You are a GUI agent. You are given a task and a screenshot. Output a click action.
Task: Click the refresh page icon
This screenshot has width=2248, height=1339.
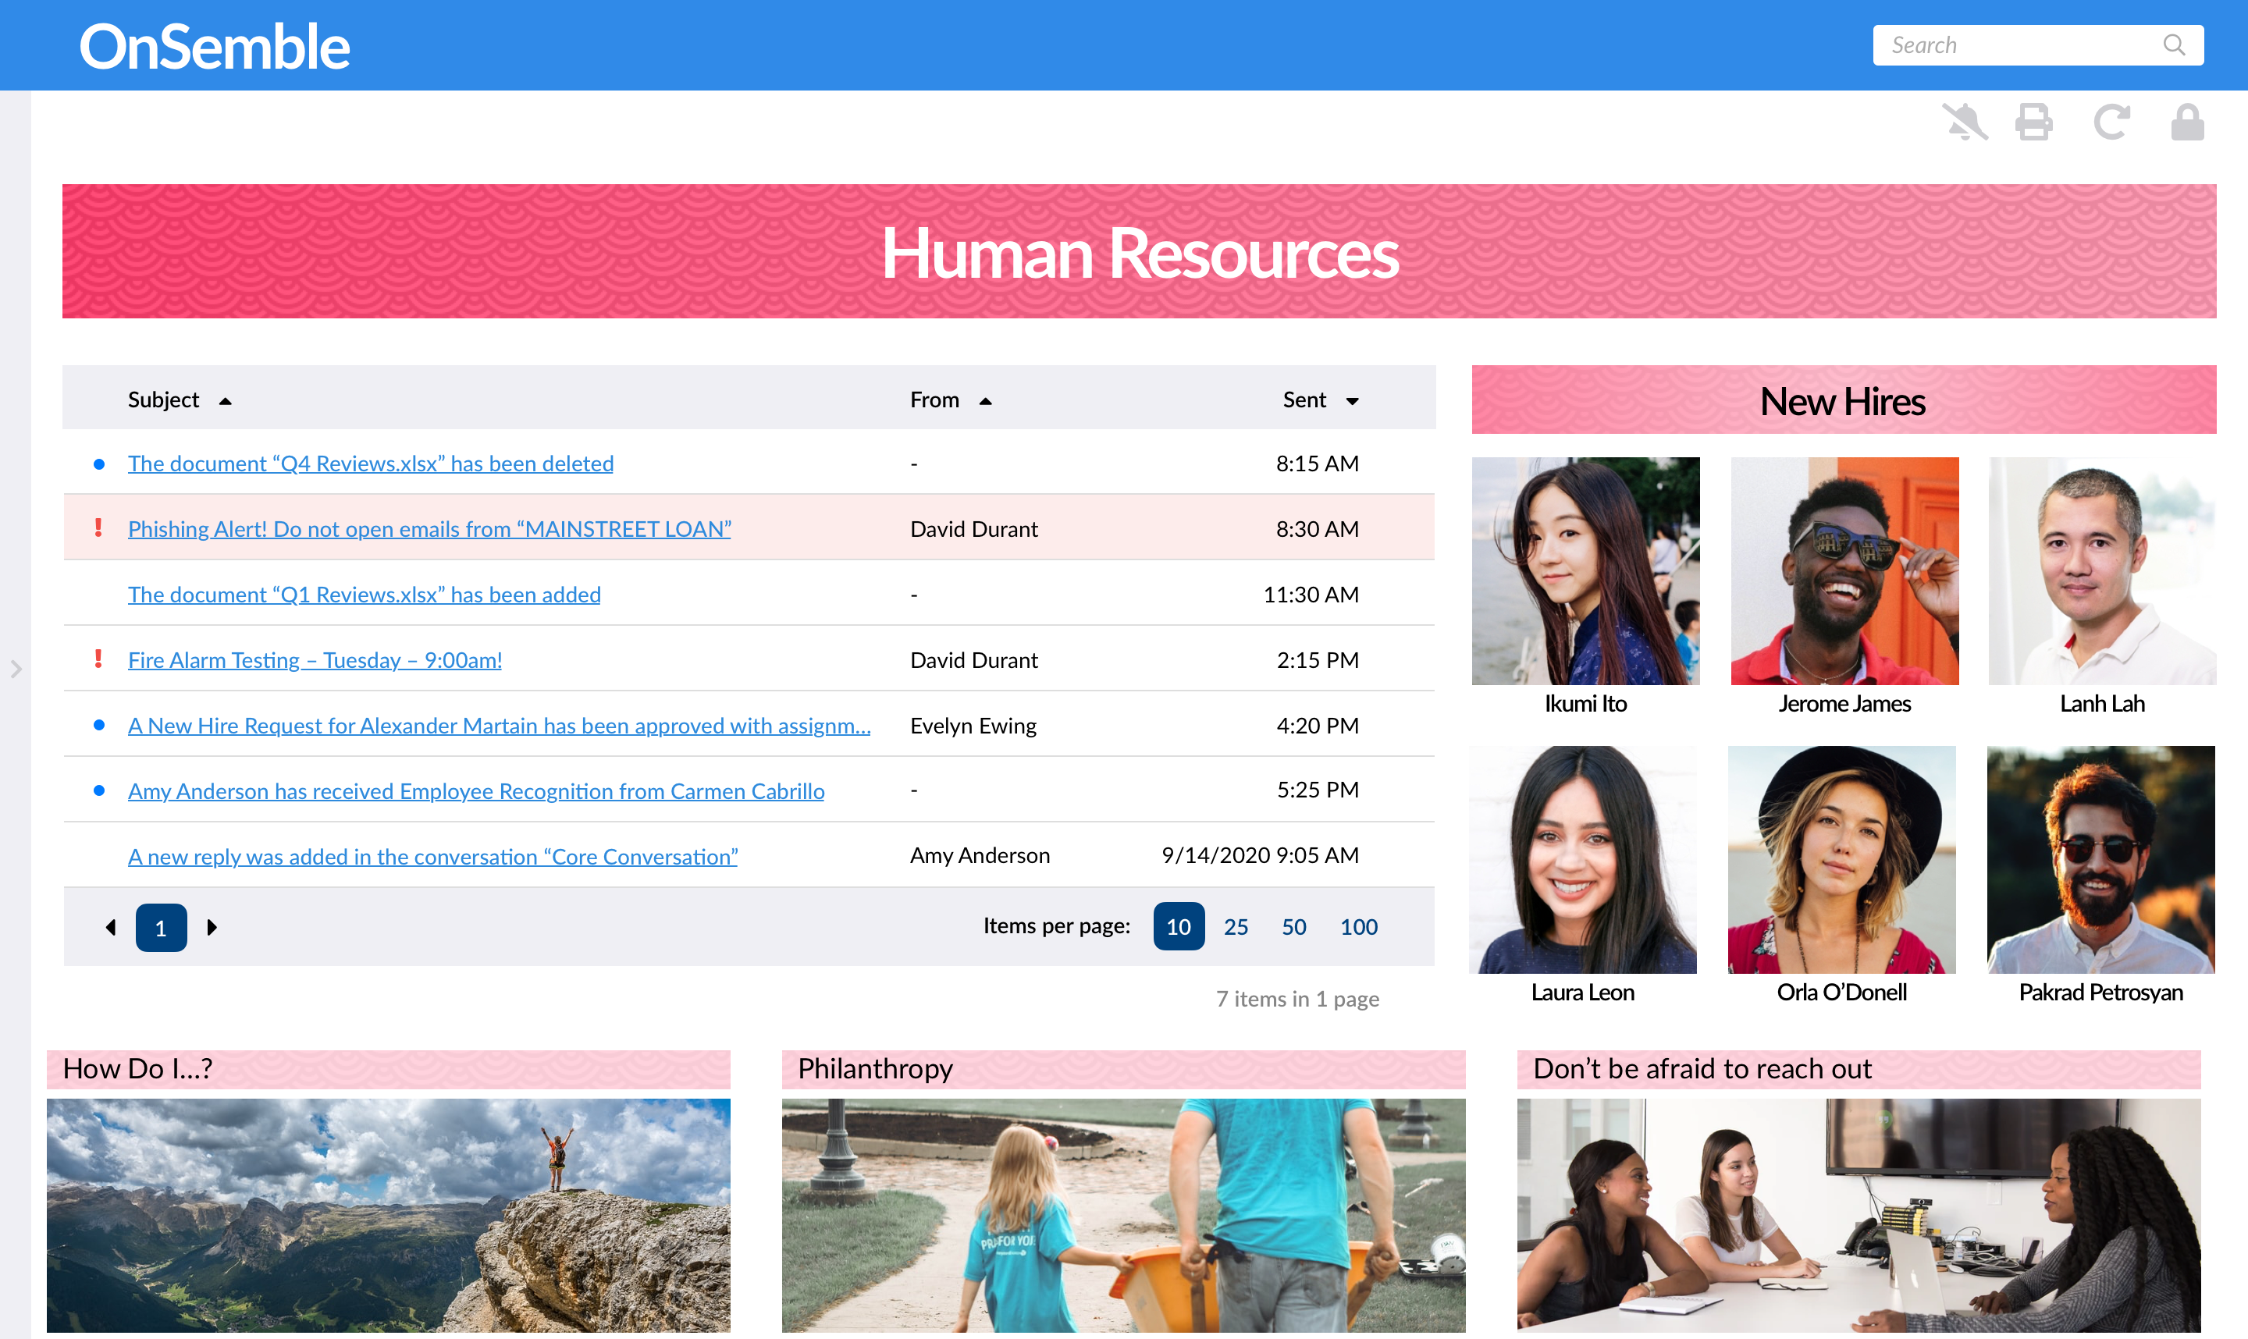[x=2111, y=122]
